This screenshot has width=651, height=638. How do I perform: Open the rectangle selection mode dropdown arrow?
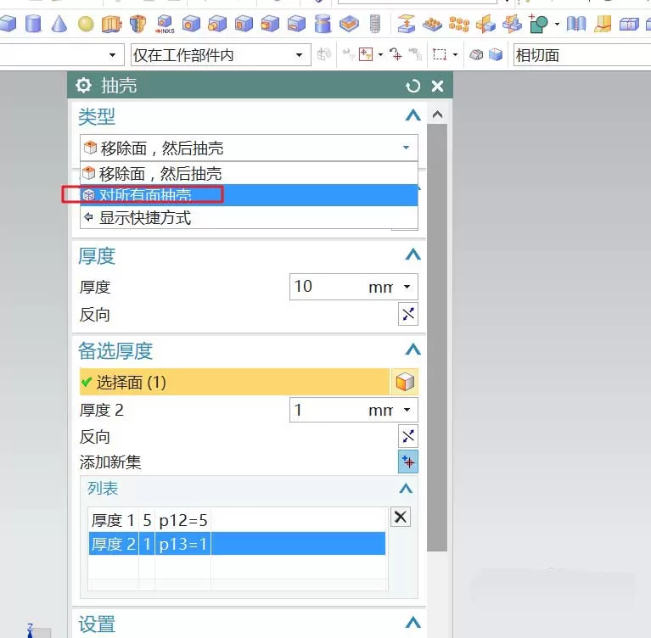tap(455, 54)
